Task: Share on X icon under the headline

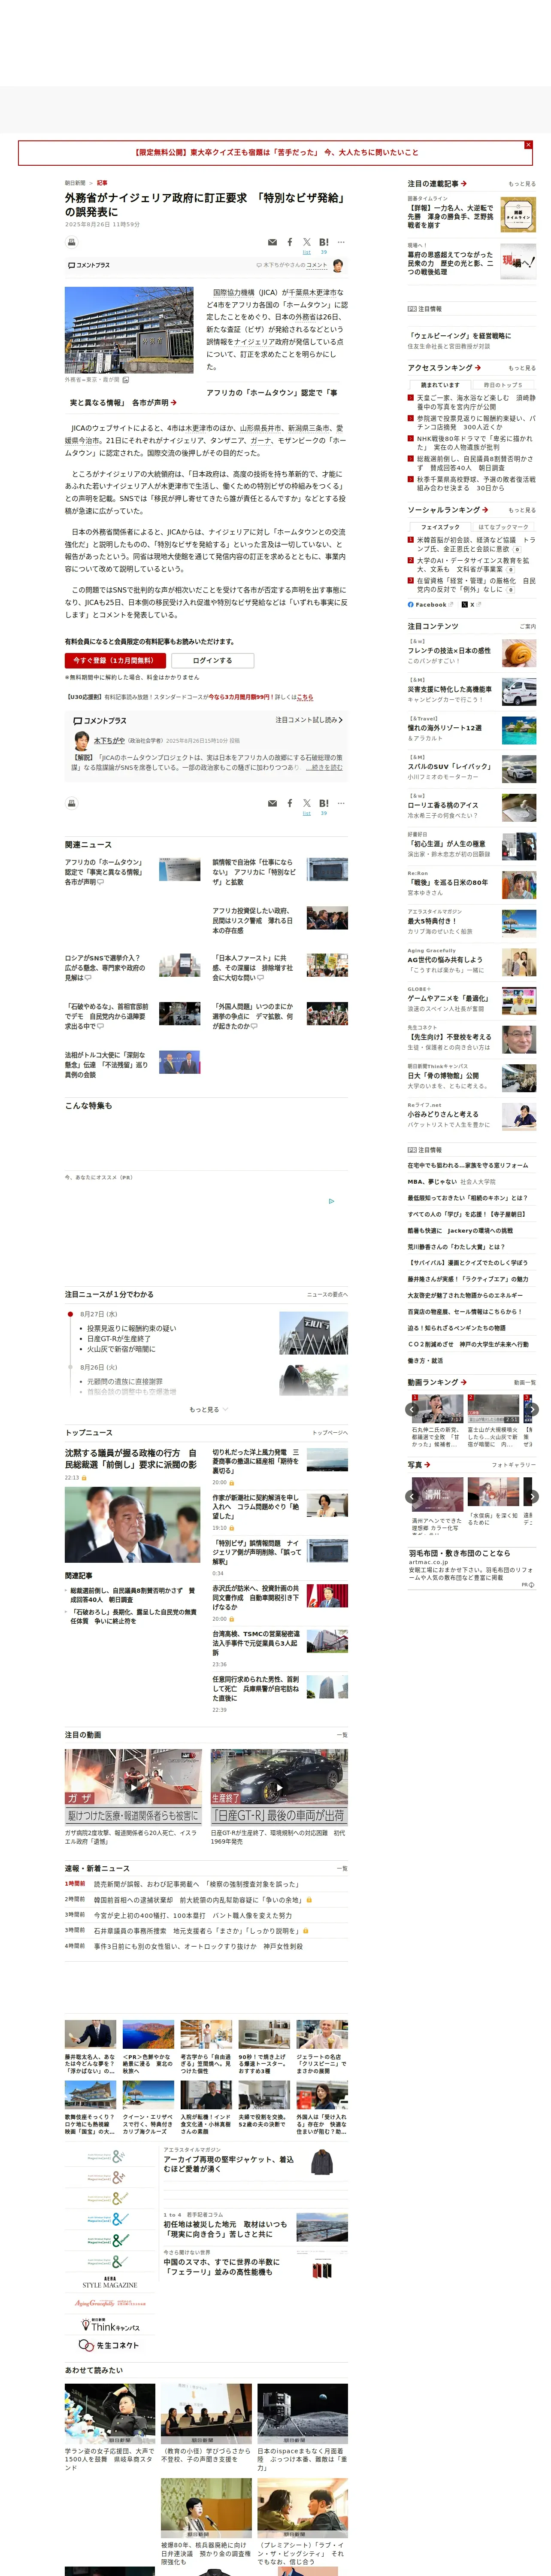Action: (307, 242)
